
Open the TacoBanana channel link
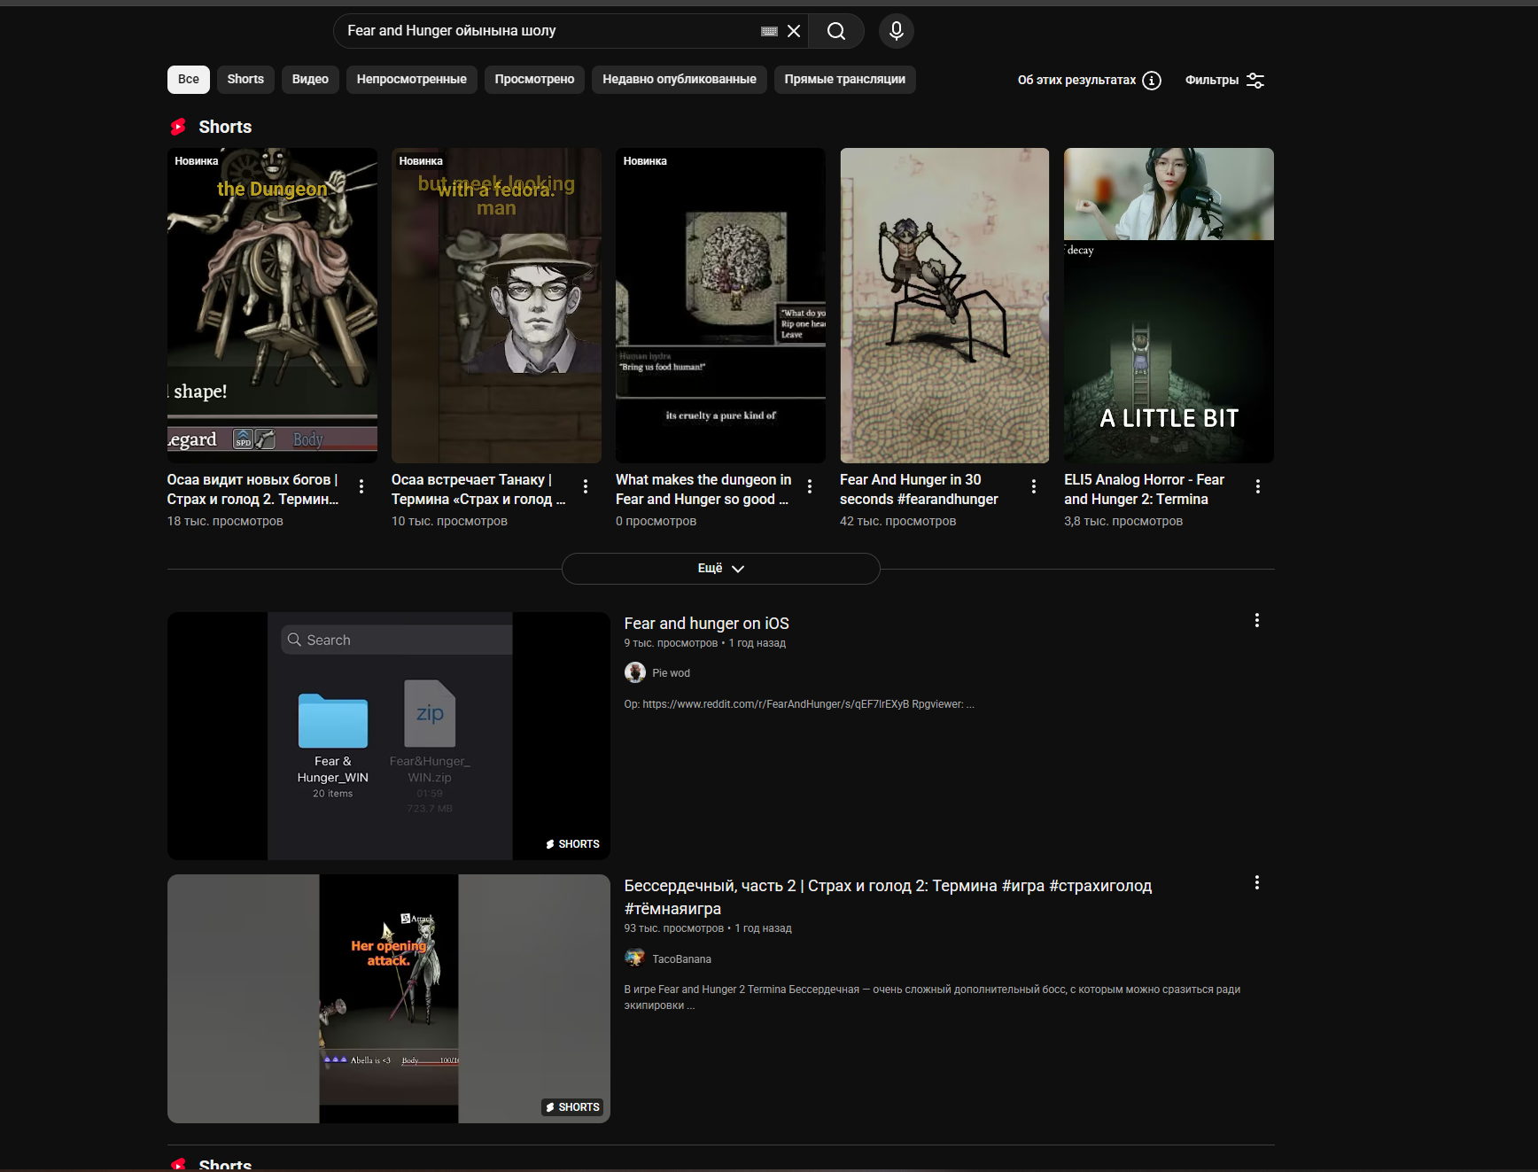pos(681,959)
